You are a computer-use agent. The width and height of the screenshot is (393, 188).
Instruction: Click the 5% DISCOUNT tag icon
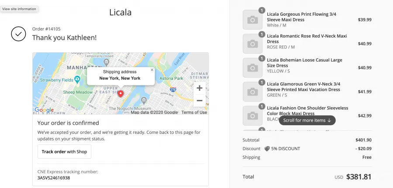click(267, 149)
